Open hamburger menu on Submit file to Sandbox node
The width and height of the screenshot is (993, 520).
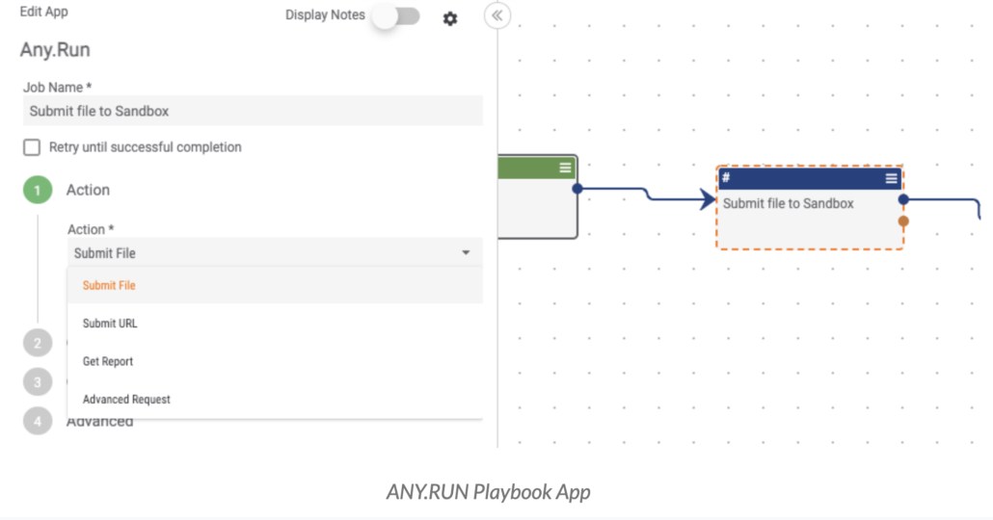click(x=891, y=178)
